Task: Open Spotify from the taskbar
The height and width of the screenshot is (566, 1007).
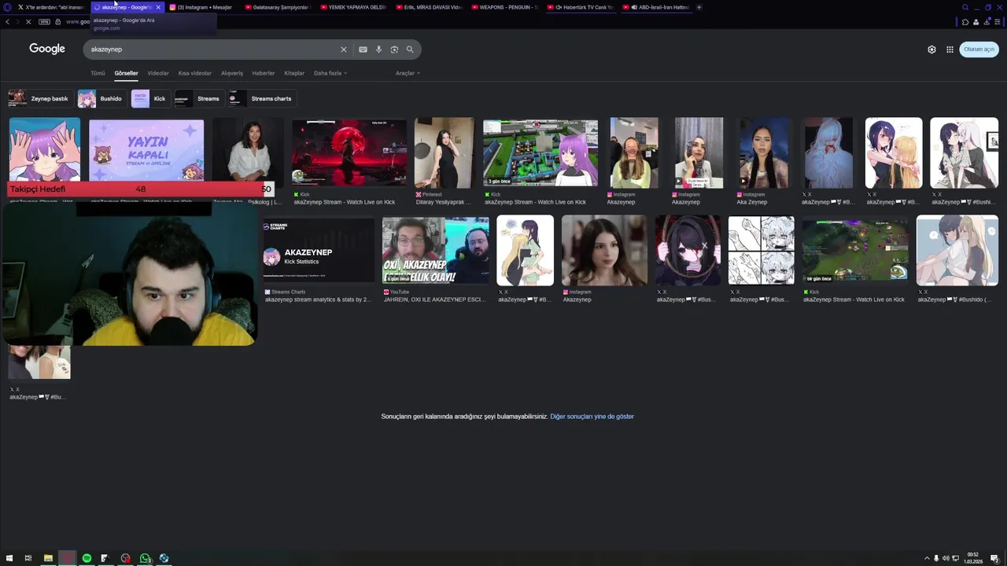Action: (x=87, y=558)
